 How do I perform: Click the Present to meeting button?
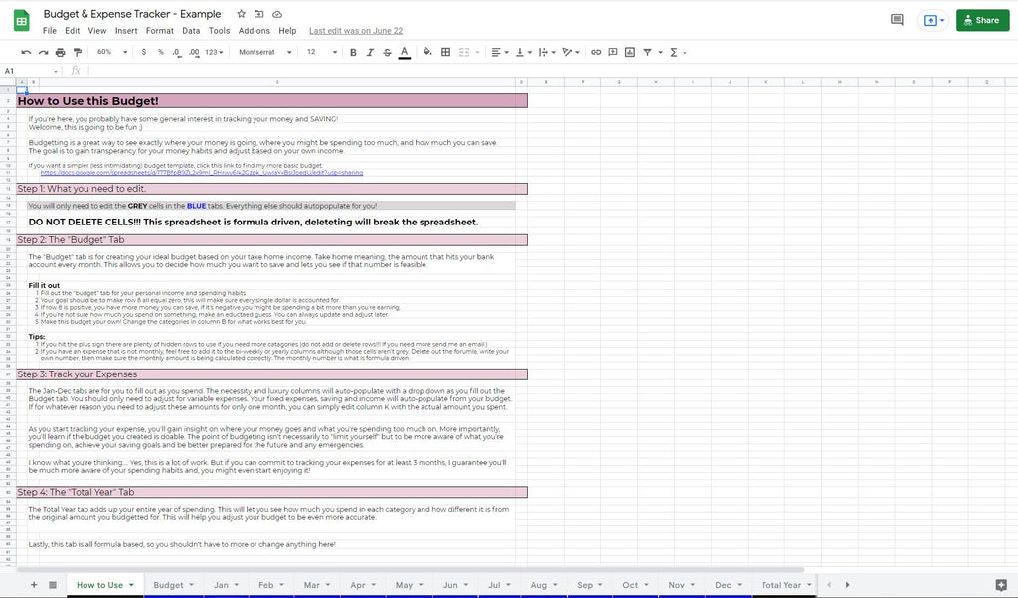(x=933, y=20)
